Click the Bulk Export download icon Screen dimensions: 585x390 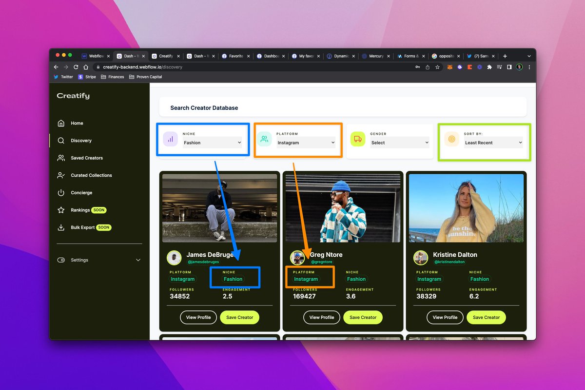(61, 227)
